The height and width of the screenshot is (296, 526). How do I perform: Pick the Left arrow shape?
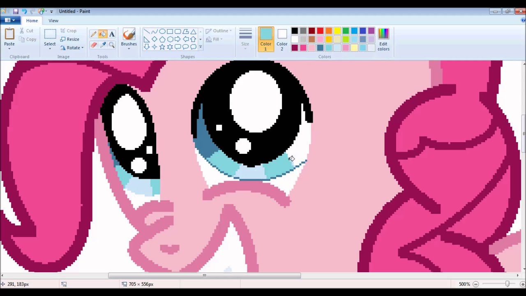pos(185,39)
